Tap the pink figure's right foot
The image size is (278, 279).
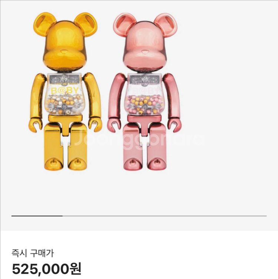point(157,164)
